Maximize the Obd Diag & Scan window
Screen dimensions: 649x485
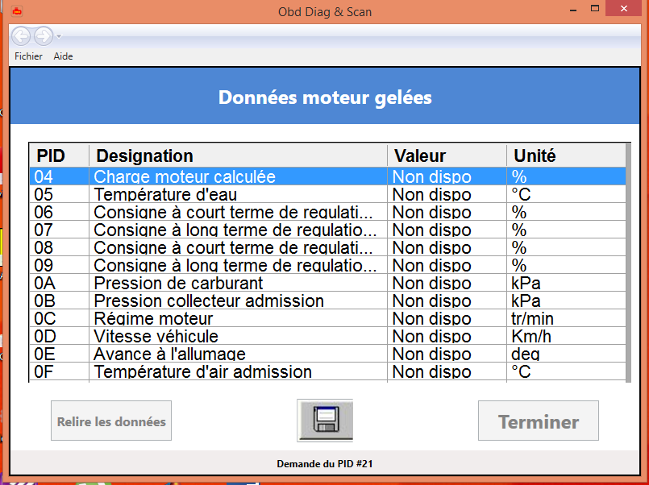pos(595,9)
